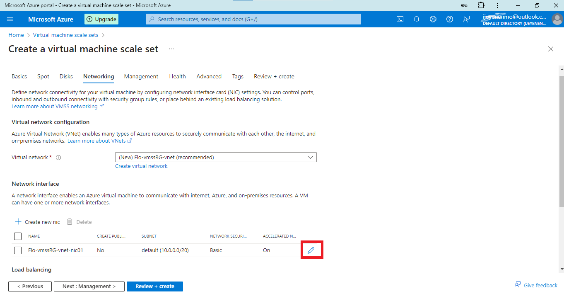Click the NETWORK SECURI... column header
The image size is (564, 301).
pos(228,236)
